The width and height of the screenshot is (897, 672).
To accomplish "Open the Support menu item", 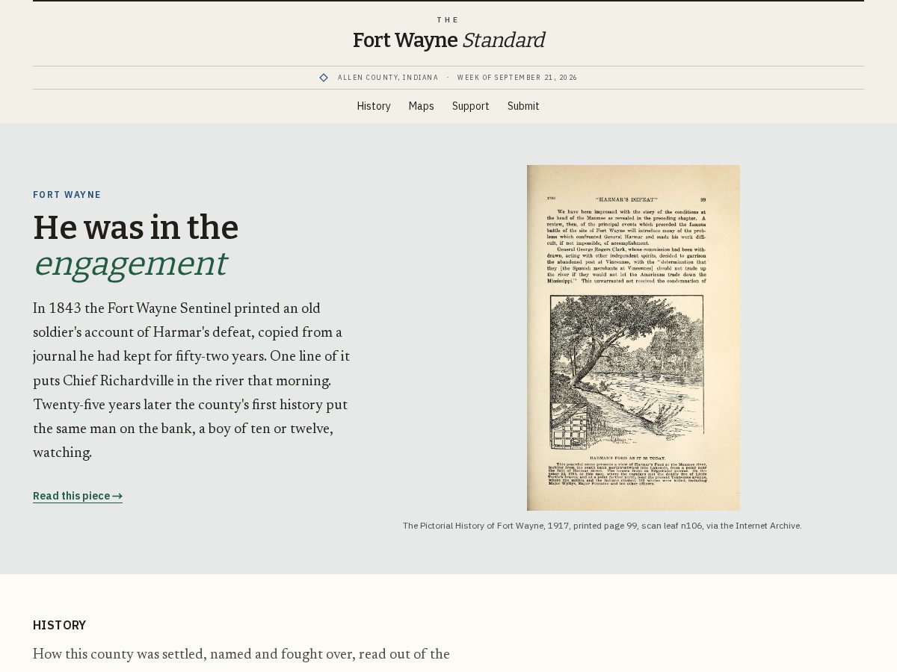I will click(471, 106).
